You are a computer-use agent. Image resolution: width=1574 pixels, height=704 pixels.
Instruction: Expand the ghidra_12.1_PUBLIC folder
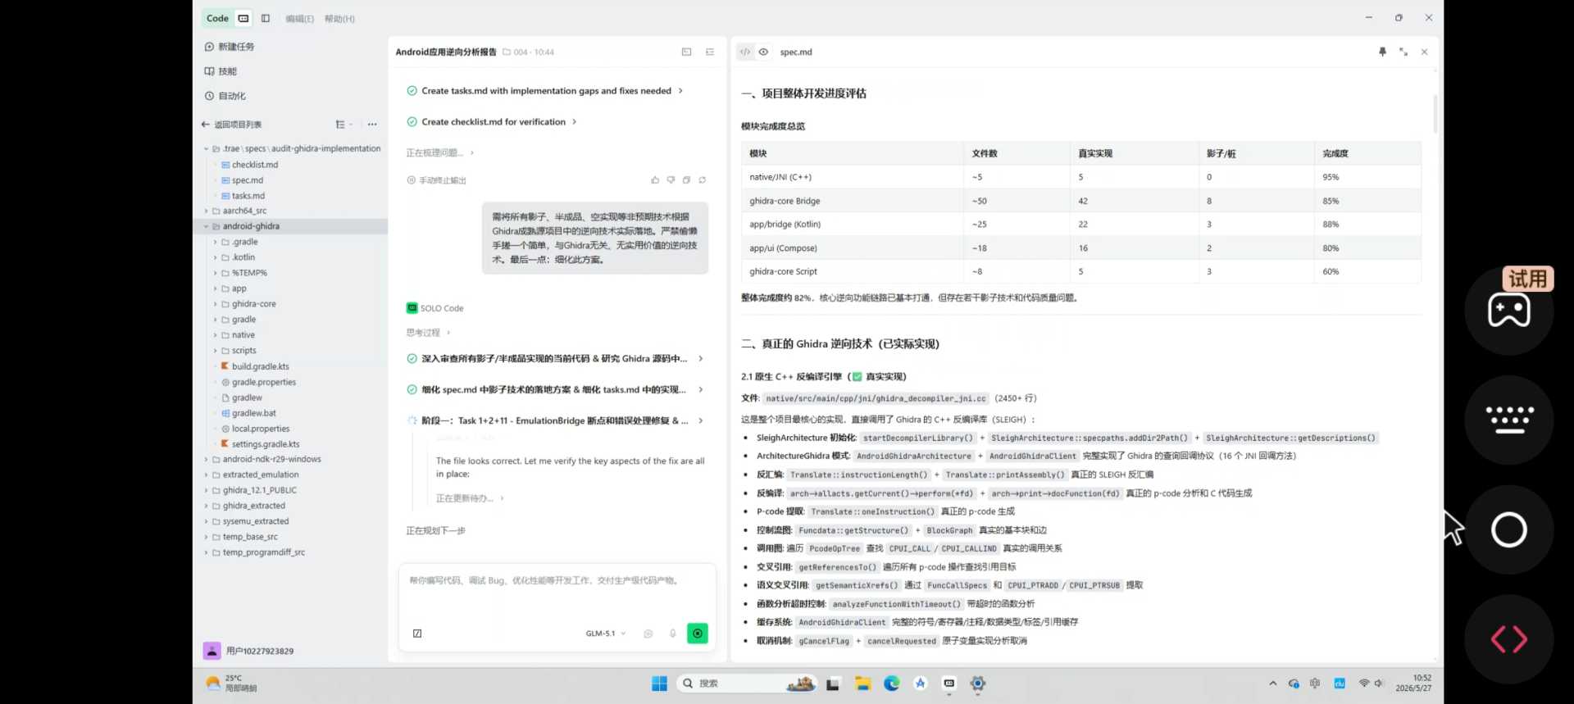[206, 490]
